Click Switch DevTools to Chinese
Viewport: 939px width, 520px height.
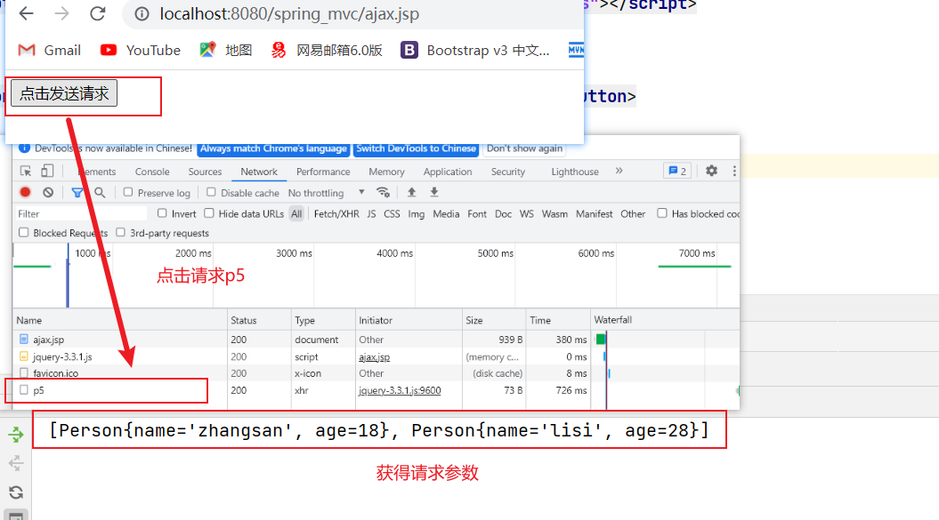417,148
